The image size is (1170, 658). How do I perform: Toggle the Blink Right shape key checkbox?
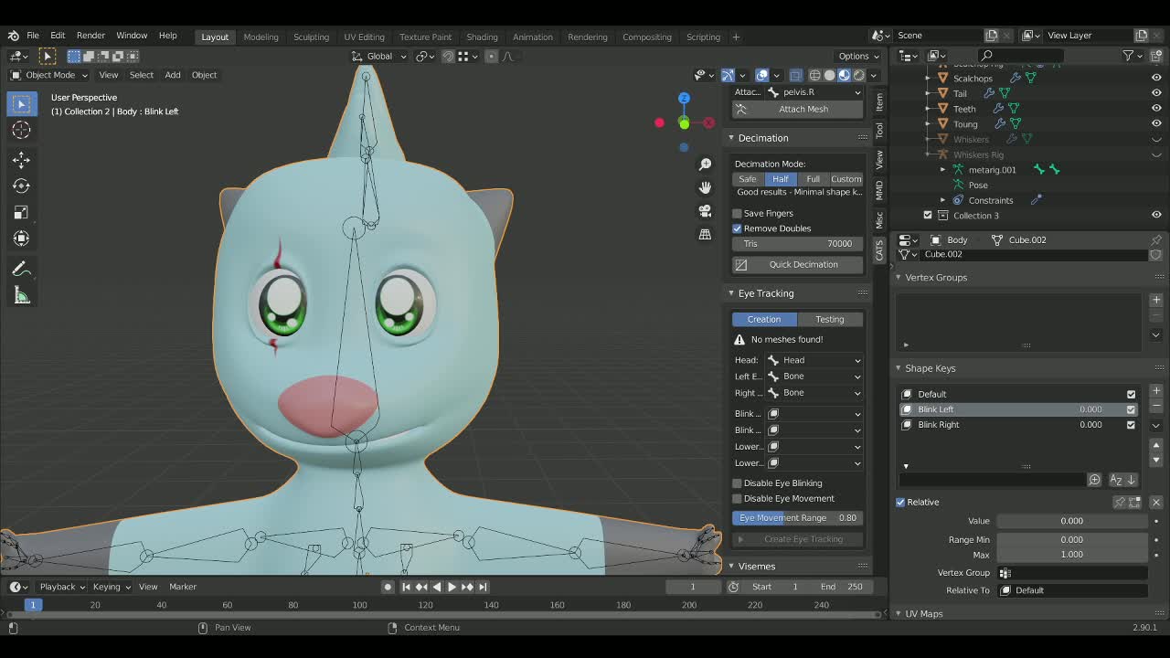tap(1131, 425)
